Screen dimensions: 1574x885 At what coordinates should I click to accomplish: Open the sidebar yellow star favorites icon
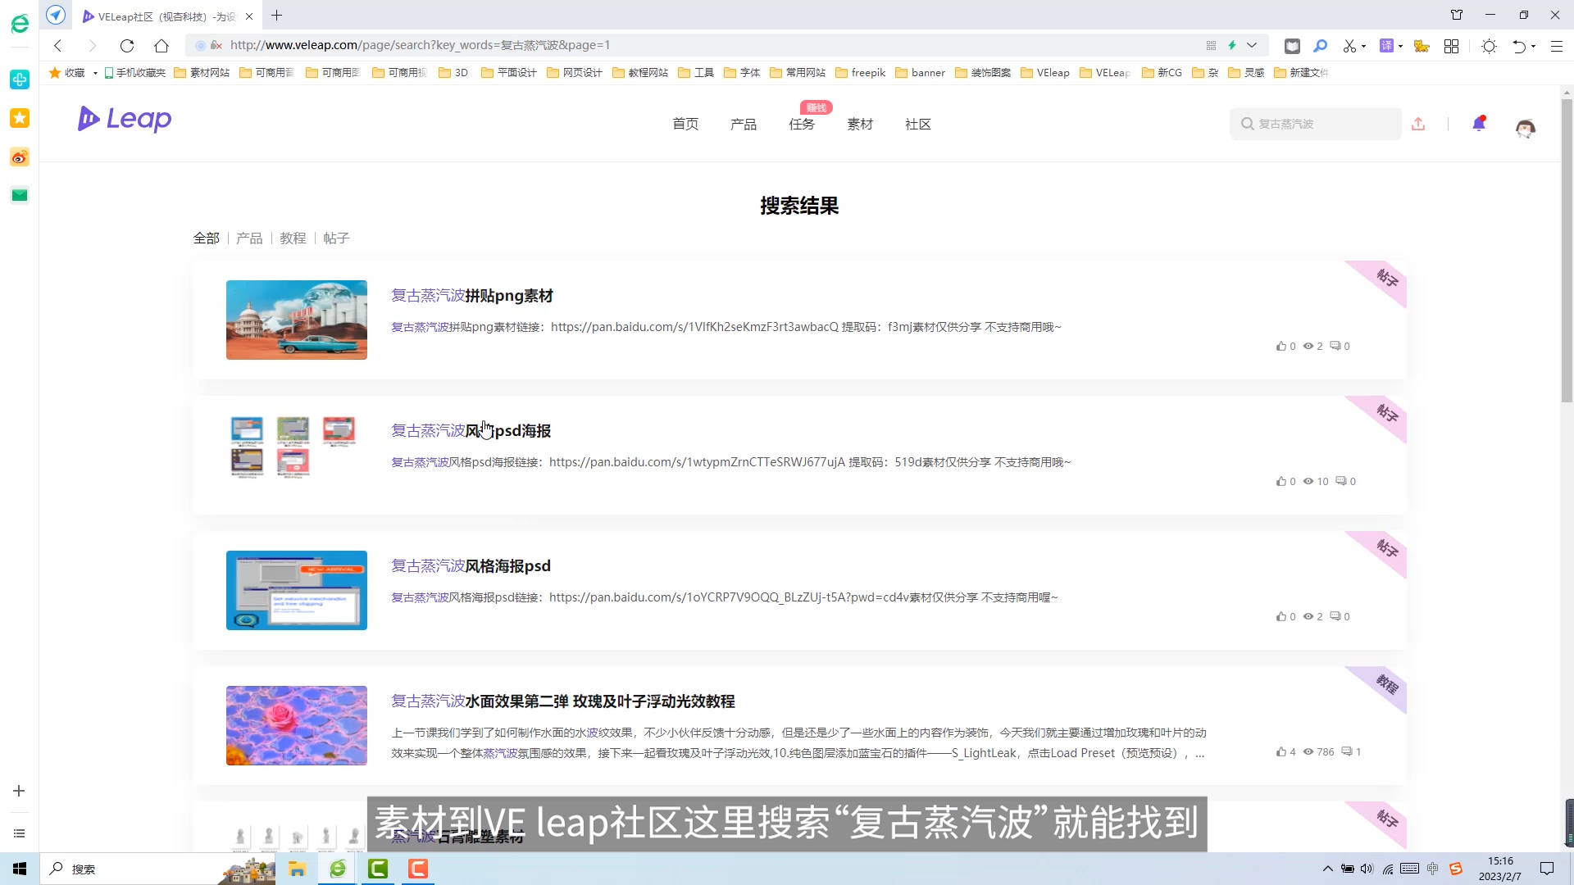[x=20, y=118]
